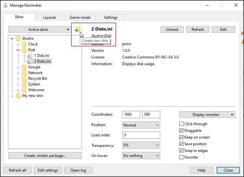Click the Refresh all button
Image resolution: width=244 pixels, height=177 pixels.
coord(17,170)
